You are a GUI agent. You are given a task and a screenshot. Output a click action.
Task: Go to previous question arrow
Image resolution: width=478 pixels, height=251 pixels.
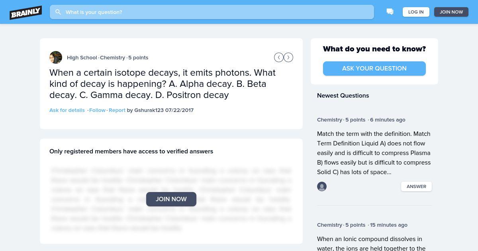(279, 57)
